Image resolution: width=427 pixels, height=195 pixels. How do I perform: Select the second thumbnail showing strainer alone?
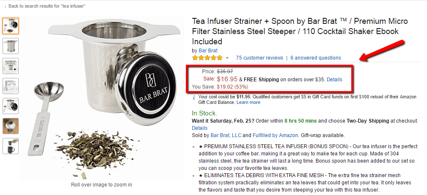[x=11, y=46]
